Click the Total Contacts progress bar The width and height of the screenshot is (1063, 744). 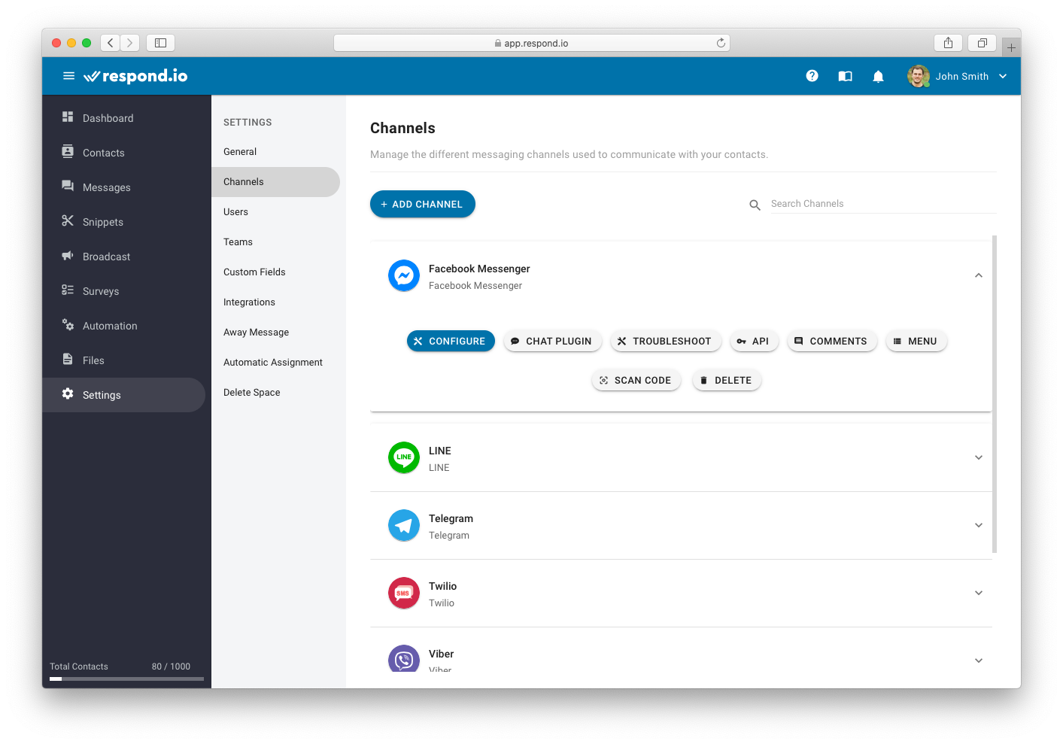(x=126, y=679)
